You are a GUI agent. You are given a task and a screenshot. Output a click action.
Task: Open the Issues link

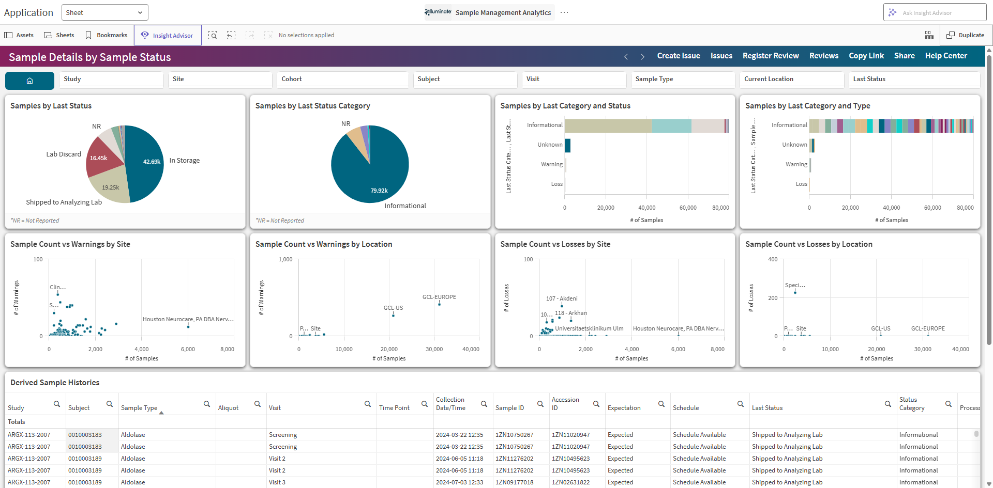click(x=721, y=56)
